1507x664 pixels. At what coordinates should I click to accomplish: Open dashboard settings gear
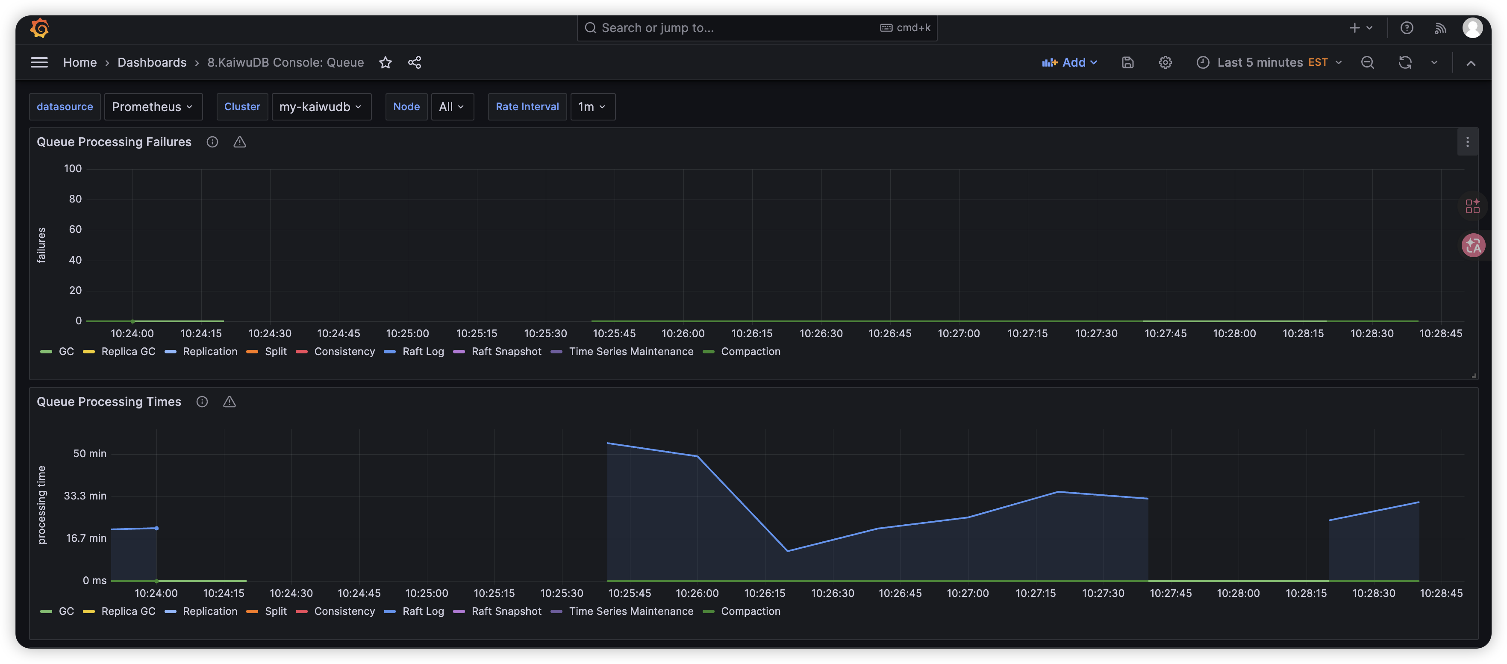[x=1165, y=63]
